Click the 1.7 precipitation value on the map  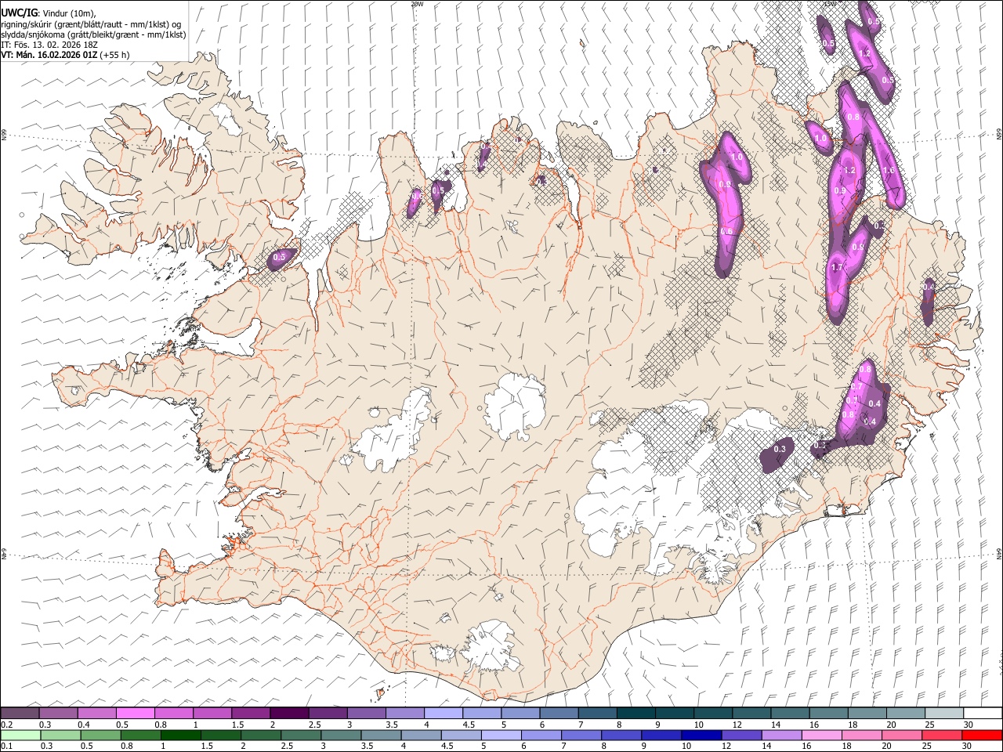click(x=837, y=268)
